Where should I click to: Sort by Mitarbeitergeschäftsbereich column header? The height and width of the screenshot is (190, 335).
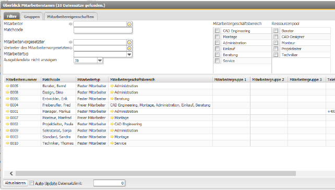(160, 79)
